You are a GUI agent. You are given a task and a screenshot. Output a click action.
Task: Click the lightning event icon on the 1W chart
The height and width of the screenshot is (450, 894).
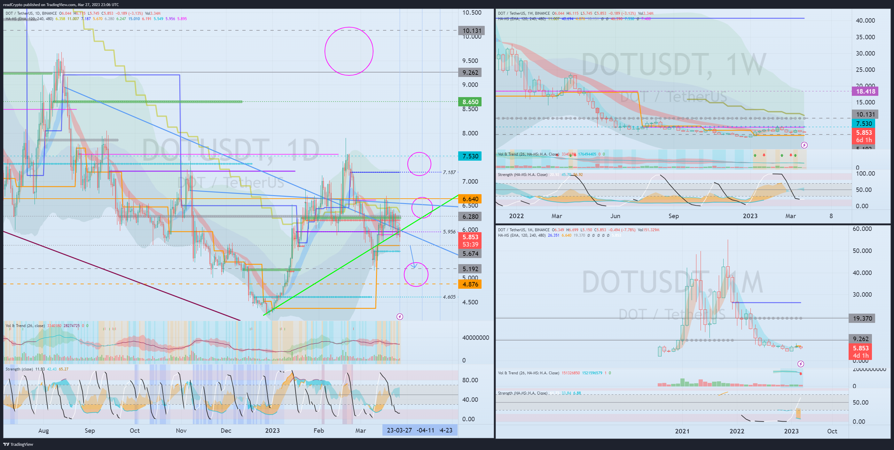(x=804, y=145)
